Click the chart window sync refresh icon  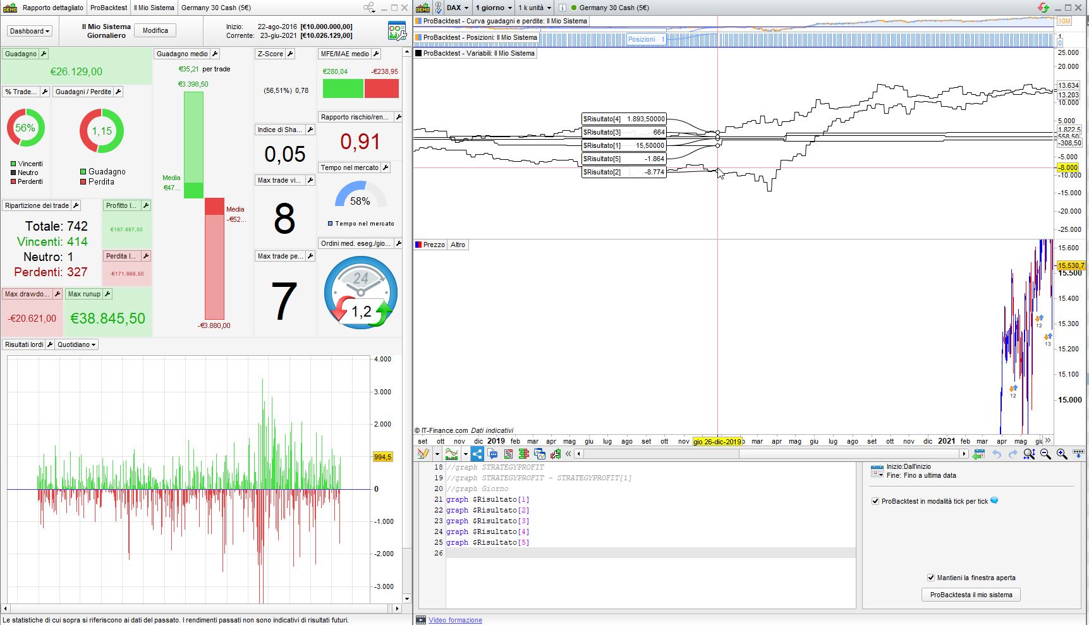[x=1043, y=8]
